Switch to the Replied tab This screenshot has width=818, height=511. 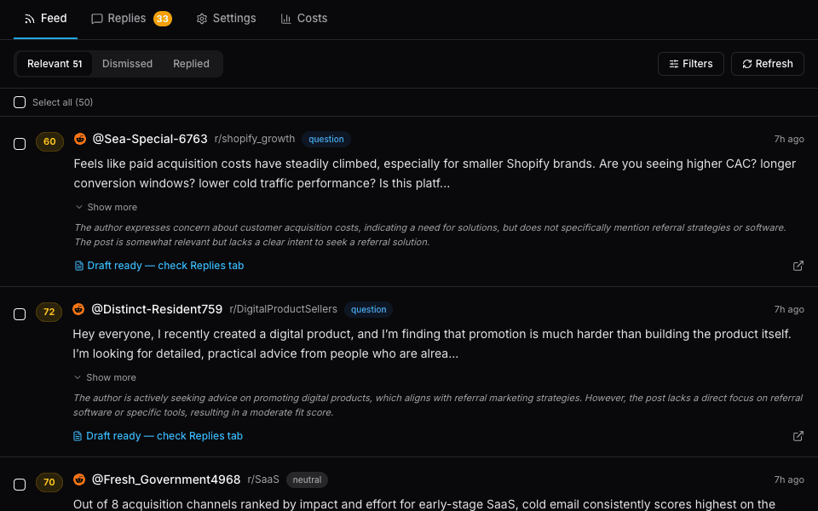pyautogui.click(x=191, y=63)
